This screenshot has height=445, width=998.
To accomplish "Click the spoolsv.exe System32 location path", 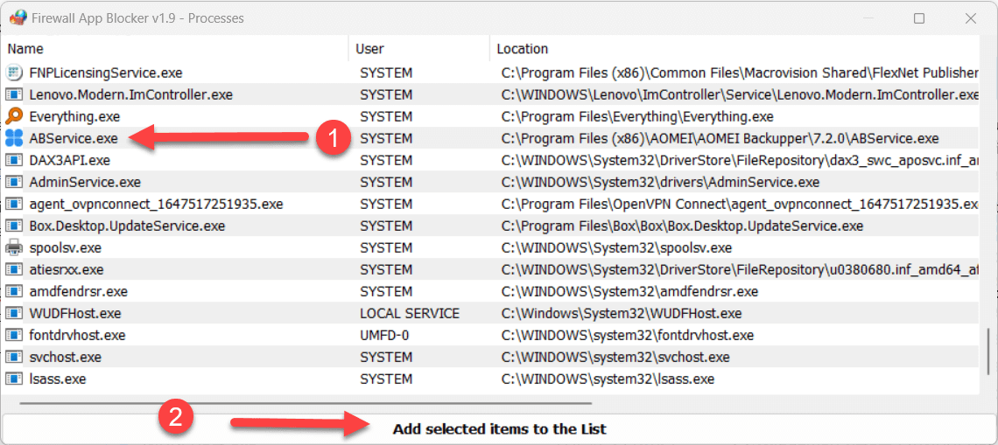I will tap(616, 247).
